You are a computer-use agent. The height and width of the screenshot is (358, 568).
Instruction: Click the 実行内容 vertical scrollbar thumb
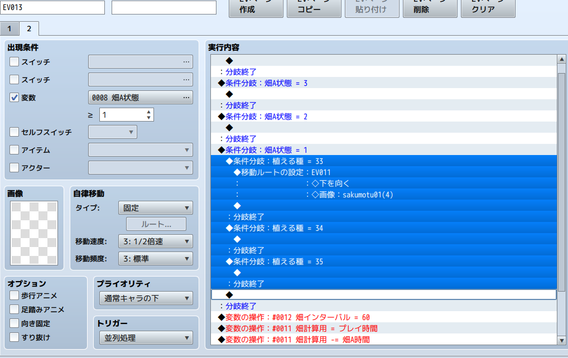coord(561,182)
